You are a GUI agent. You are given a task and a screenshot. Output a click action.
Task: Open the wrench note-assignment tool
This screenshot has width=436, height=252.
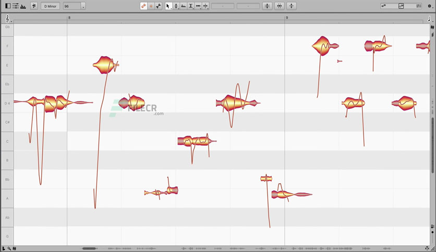(x=159, y=6)
